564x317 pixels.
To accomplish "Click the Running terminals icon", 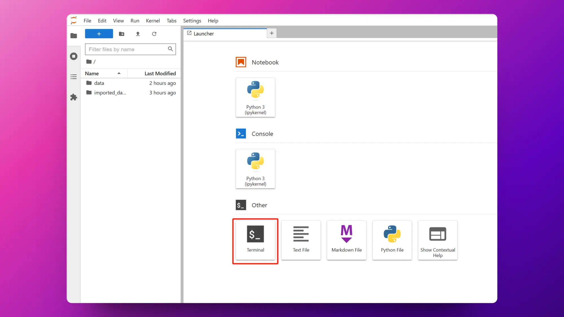I will point(74,56).
